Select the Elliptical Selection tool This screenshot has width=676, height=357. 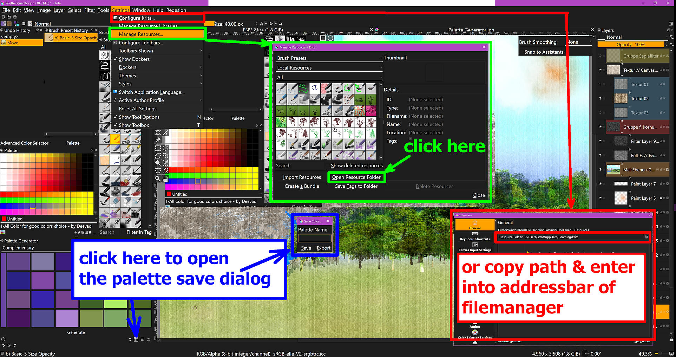(165, 148)
